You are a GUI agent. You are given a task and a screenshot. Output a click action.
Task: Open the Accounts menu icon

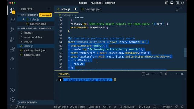click(12, 90)
